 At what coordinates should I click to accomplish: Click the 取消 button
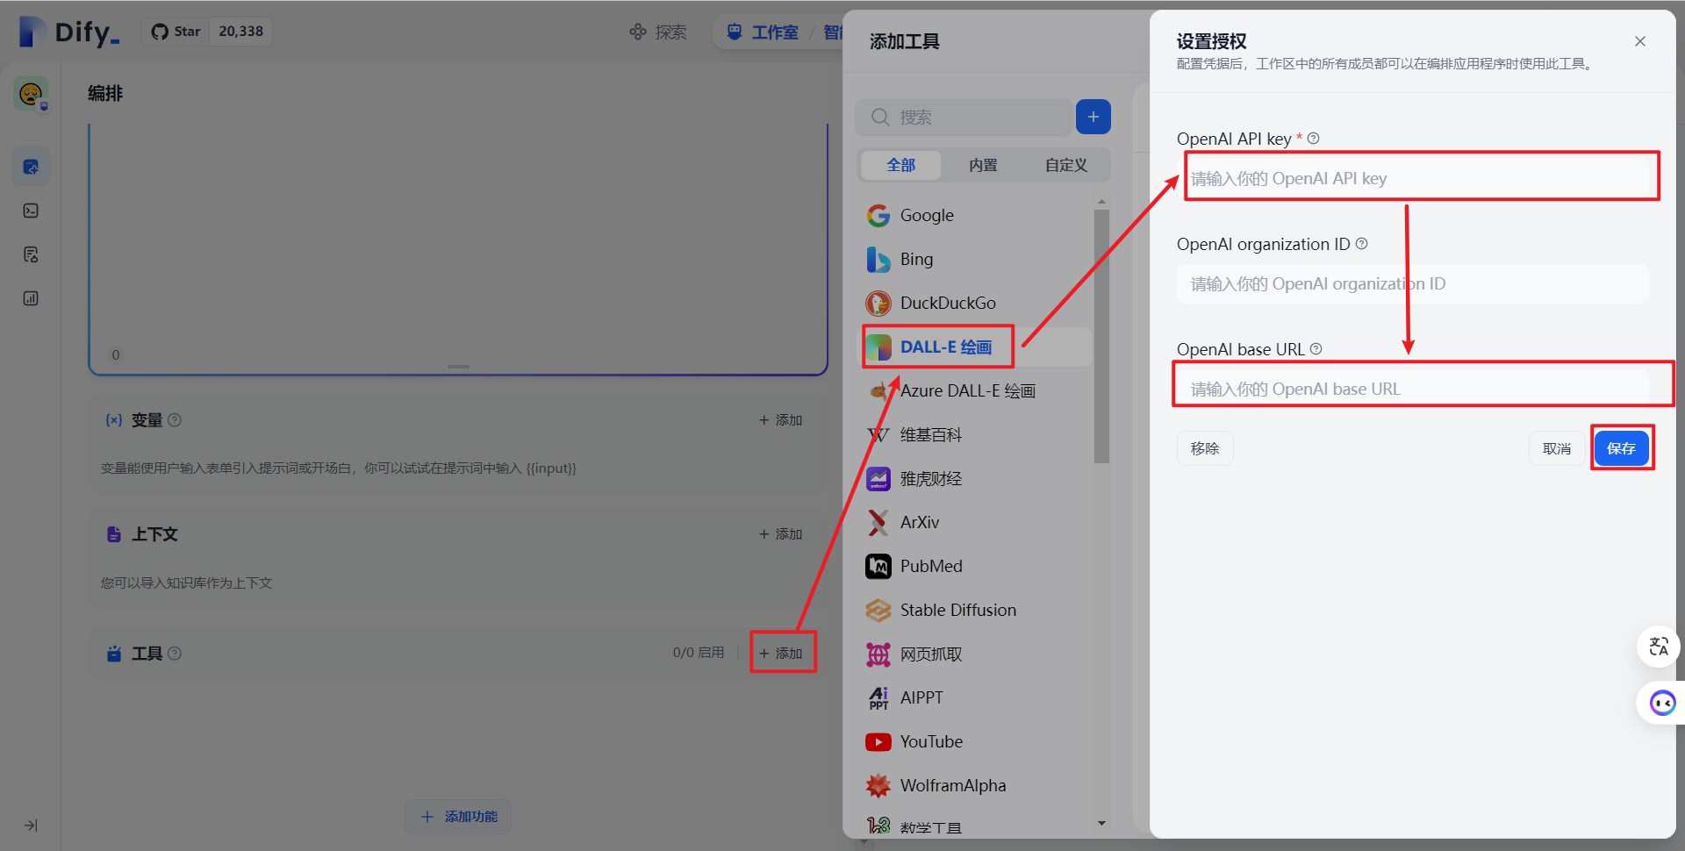(1557, 448)
